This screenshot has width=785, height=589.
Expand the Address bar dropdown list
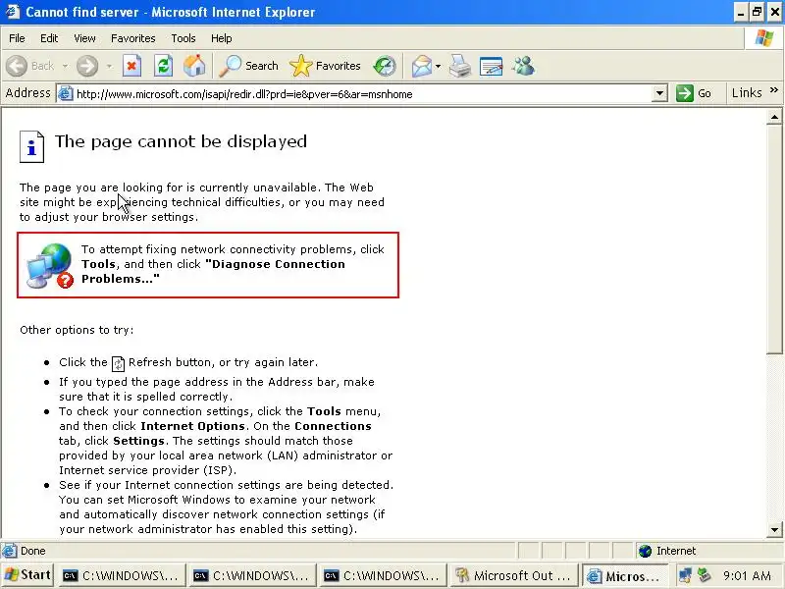point(659,93)
